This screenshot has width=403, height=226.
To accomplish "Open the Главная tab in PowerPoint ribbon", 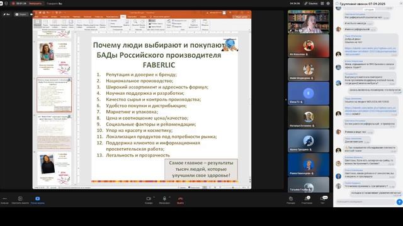I will (45, 17).
